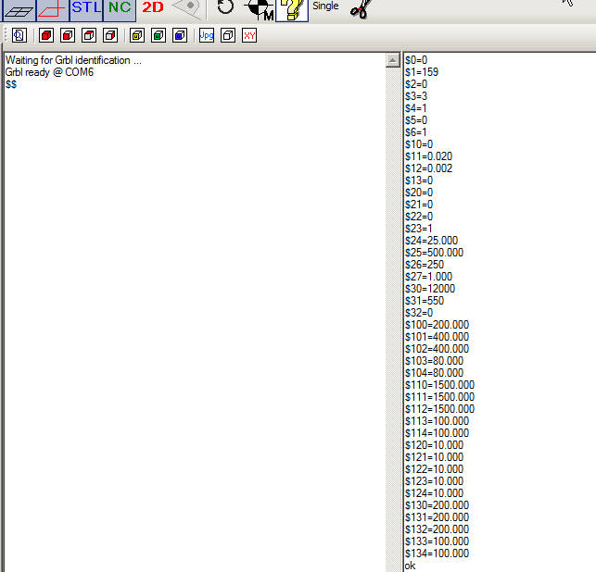Viewport: 596px width, 572px height.
Task: Toggle the blue STL button
Action: pyautogui.click(x=86, y=10)
